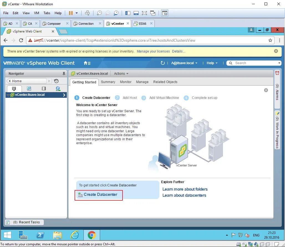Open the Manage your licenses link
Image resolution: width=285 pixels, height=247 pixels.
coord(153,51)
